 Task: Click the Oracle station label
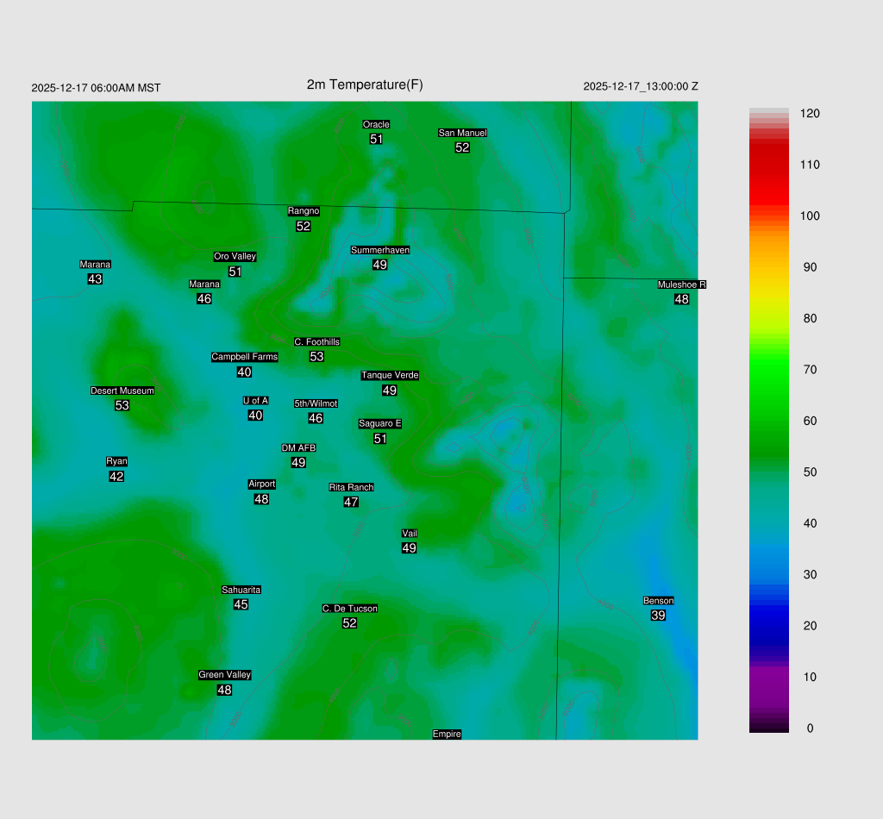click(x=376, y=125)
